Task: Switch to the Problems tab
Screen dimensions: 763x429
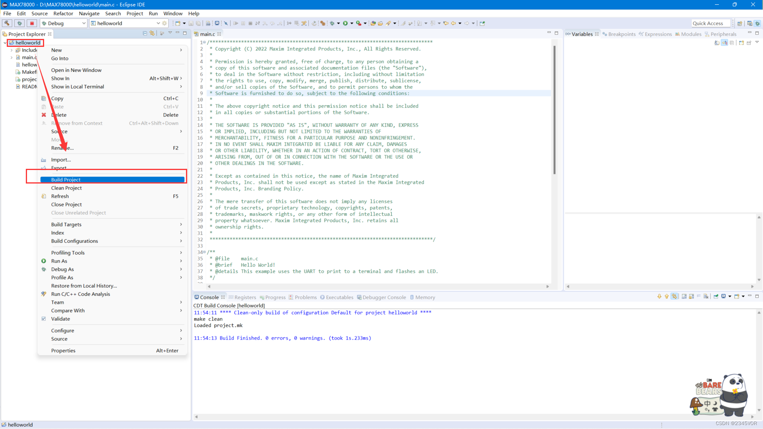Action: 302,298
